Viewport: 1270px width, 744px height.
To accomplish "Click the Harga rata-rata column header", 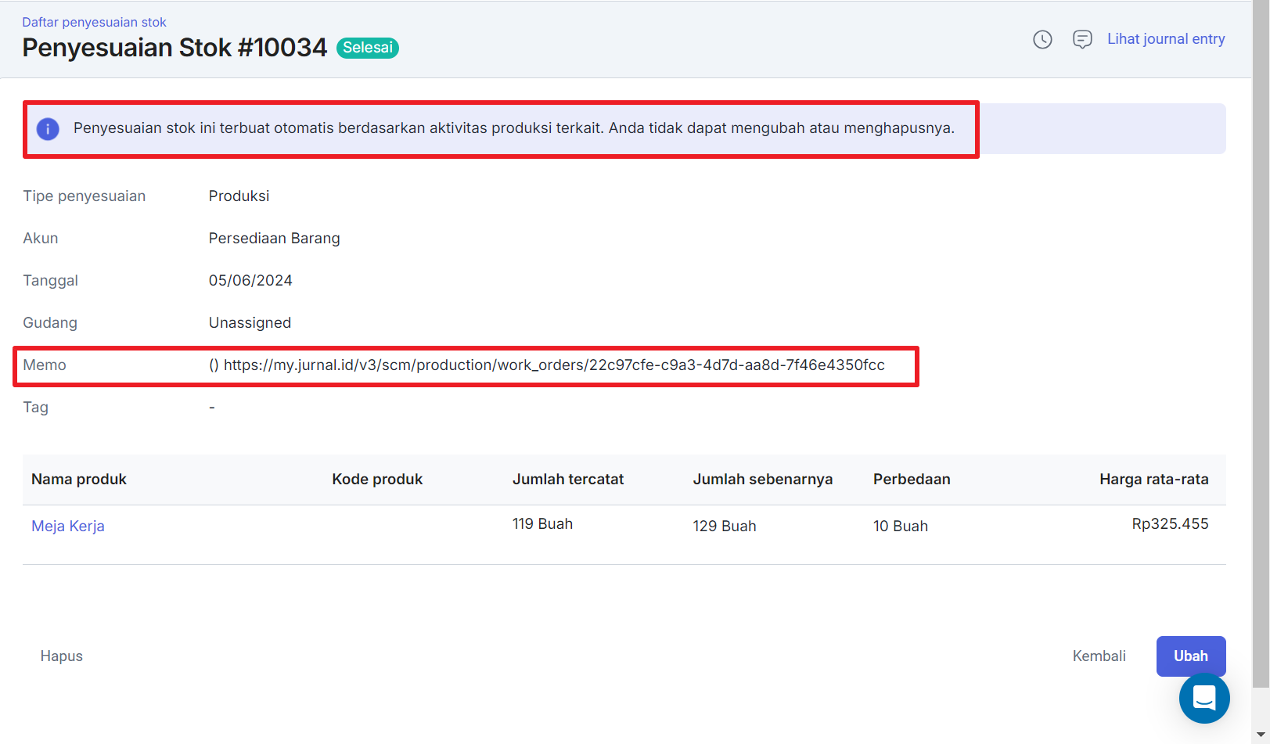I will point(1153,479).
